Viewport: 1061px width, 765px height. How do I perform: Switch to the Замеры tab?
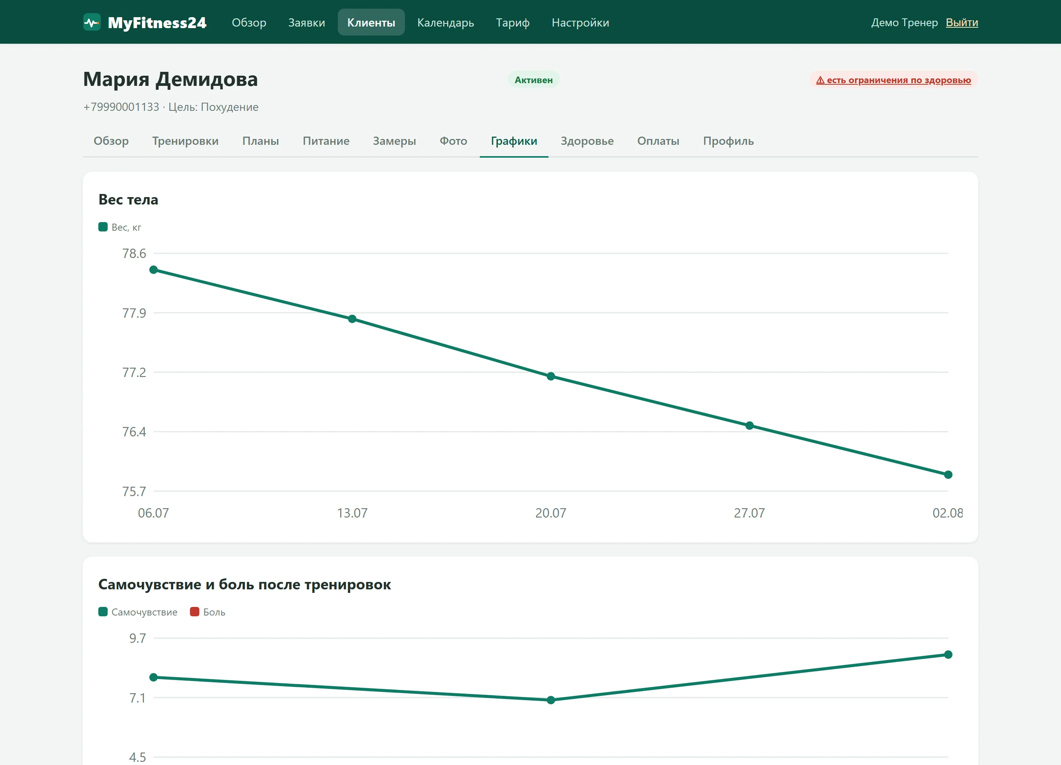(394, 141)
